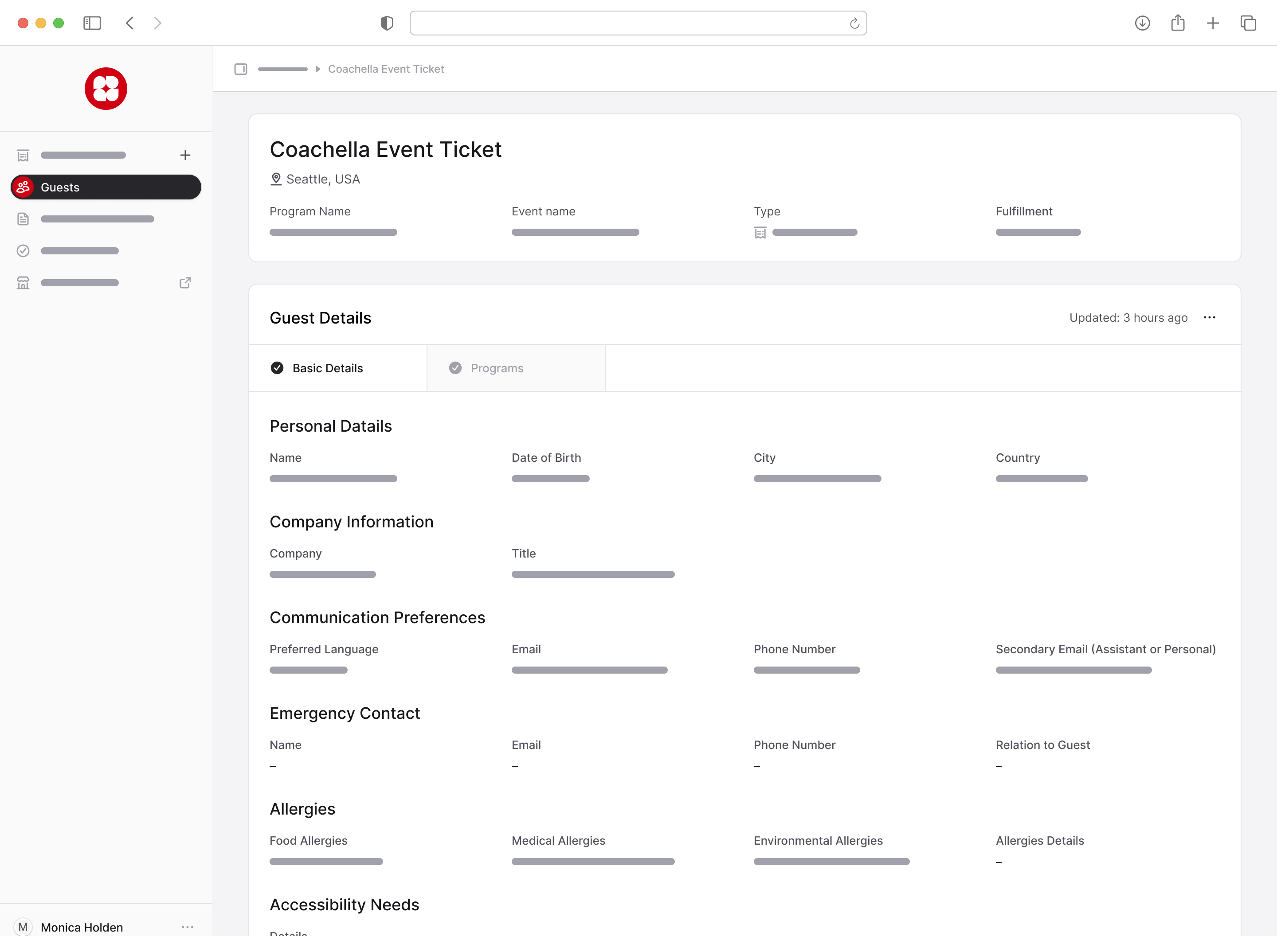Click the Seattle, USA location text
The image size is (1277, 936).
click(x=323, y=179)
